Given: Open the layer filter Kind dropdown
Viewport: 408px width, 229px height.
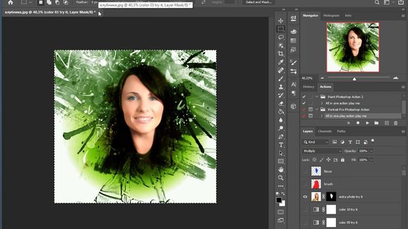Looking at the screenshot, I should coord(316,142).
